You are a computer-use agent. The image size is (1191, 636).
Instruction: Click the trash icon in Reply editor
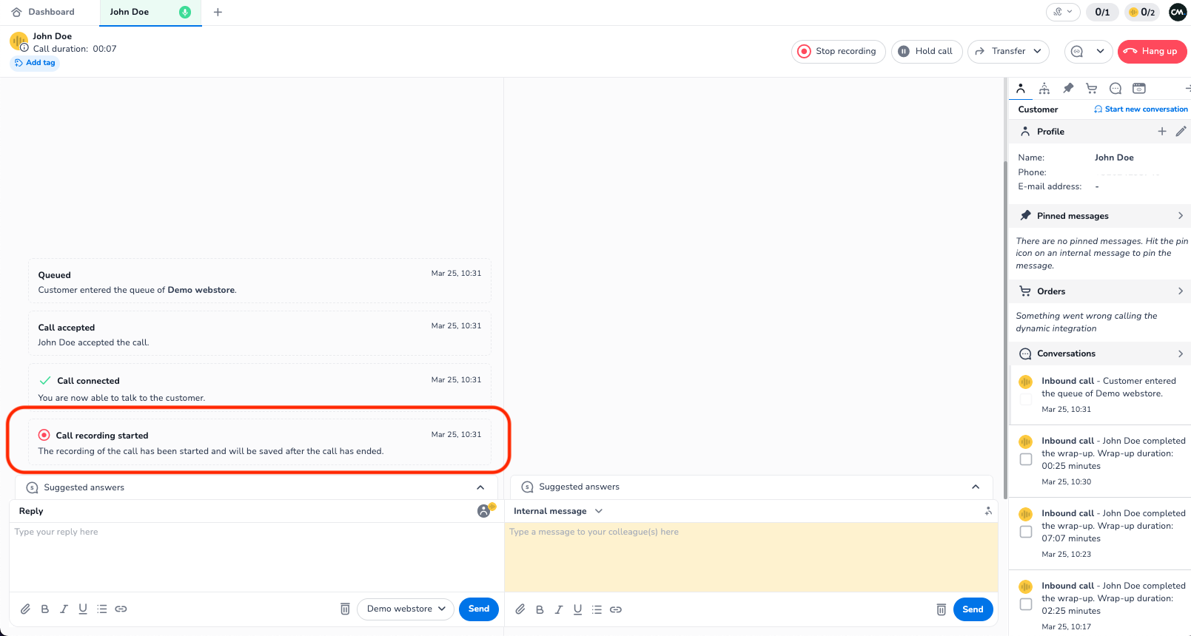345,609
